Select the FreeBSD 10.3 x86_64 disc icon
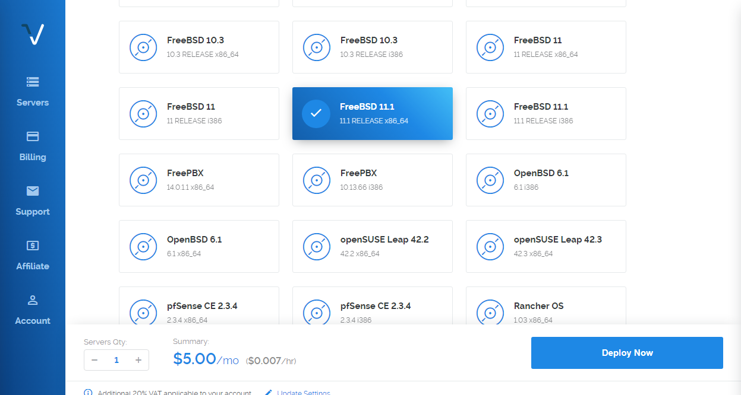Image resolution: width=741 pixels, height=395 pixels. [x=143, y=47]
